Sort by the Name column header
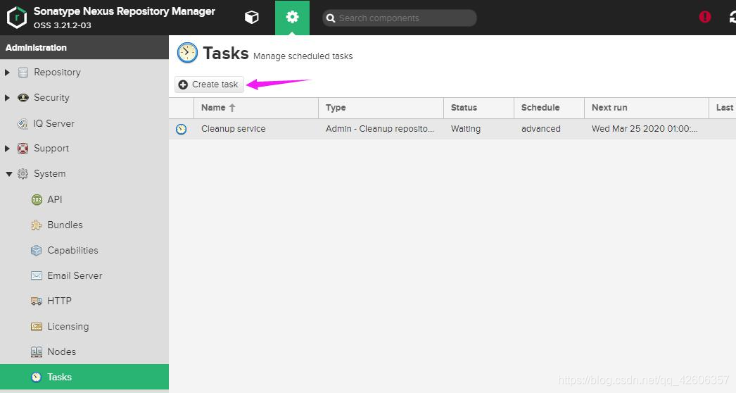 tap(256, 108)
